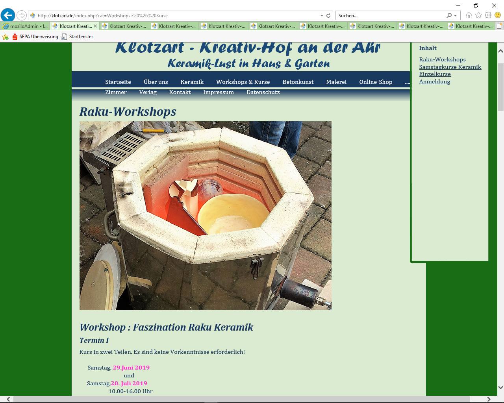
Task: Click the horizontal scrollbar left arrow
Action: pyautogui.click(x=8, y=399)
